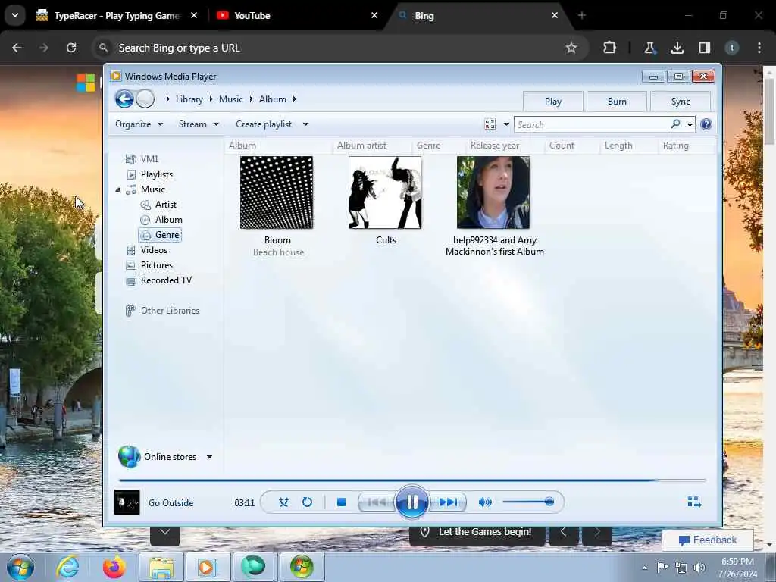The width and height of the screenshot is (776, 582).
Task: Bookmark this page with the star icon
Action: 571,48
